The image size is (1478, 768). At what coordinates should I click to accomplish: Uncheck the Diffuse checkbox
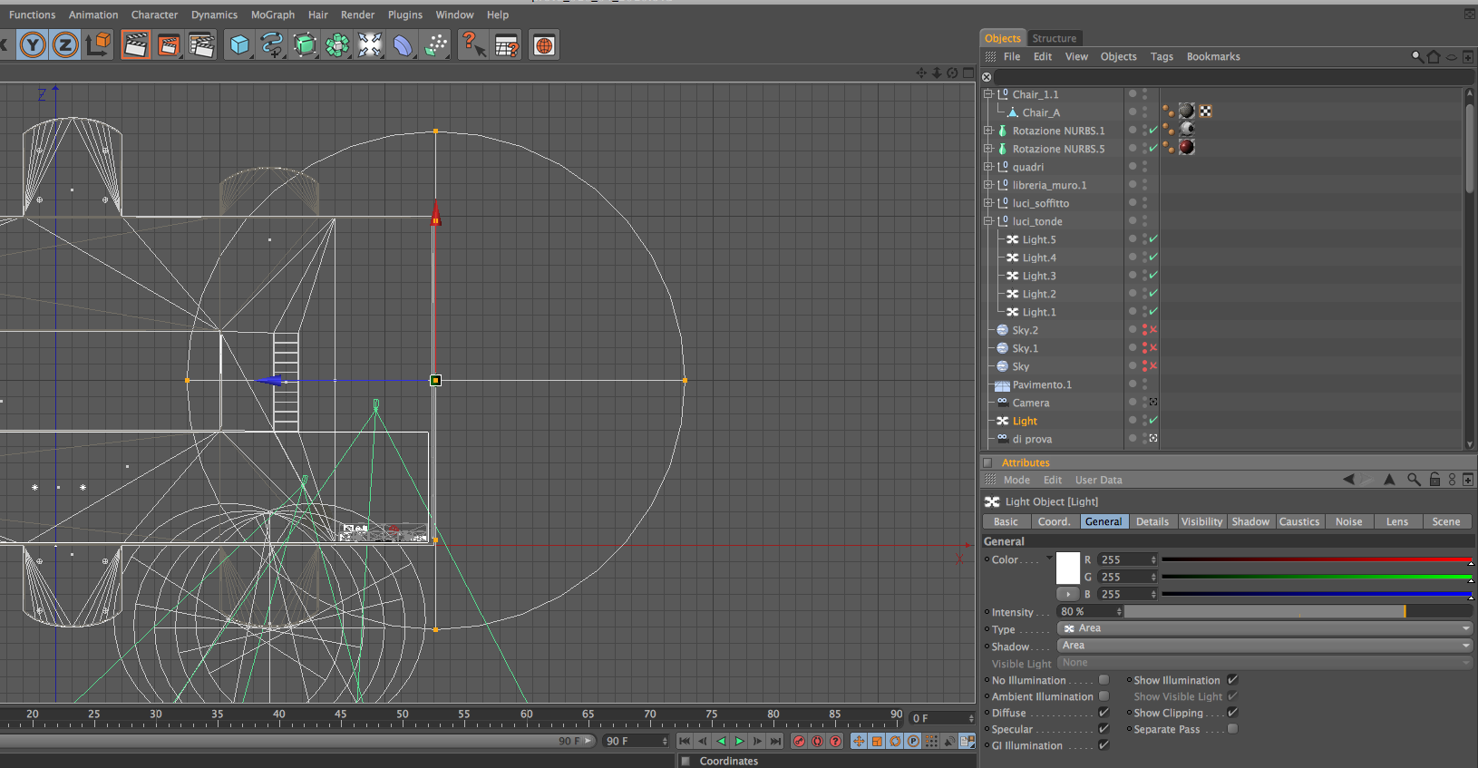1104,713
